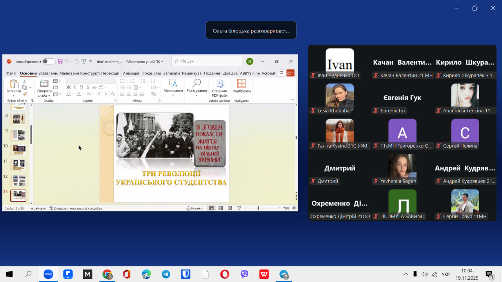Screen dimensions: 502x282
Task: Open the Анімація ribbon tab
Action: click(x=131, y=73)
